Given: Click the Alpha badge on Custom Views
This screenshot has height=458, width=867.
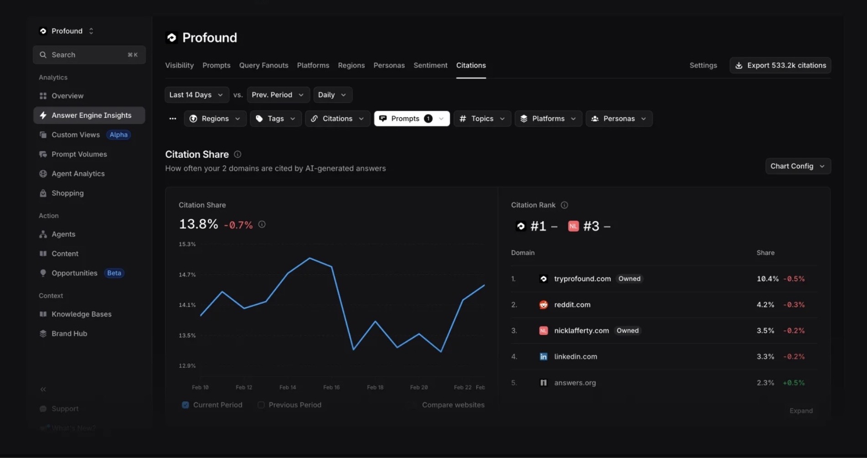Looking at the screenshot, I should click(x=119, y=135).
